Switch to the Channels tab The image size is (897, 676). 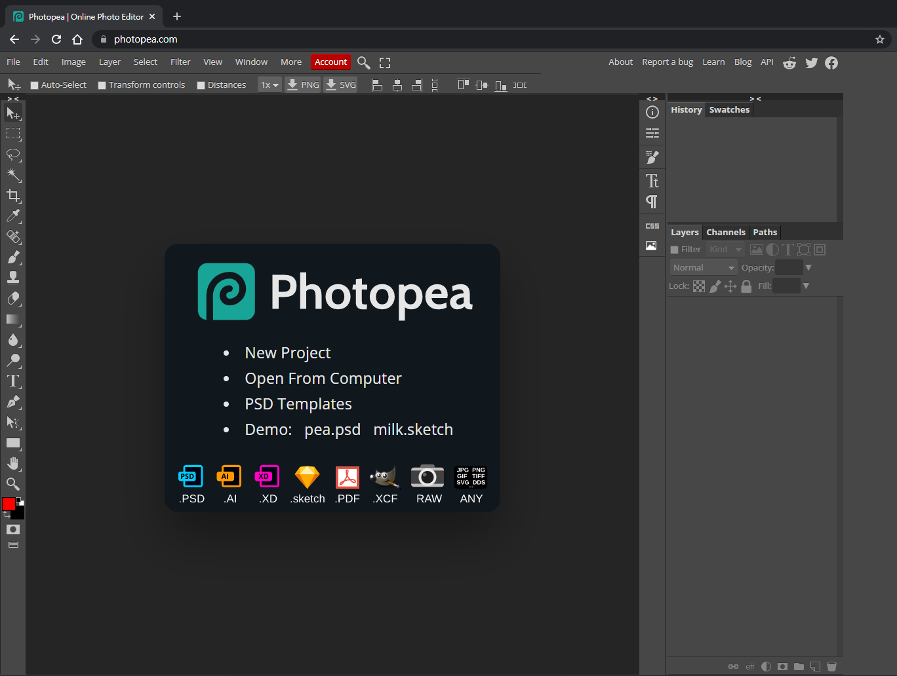[726, 233]
